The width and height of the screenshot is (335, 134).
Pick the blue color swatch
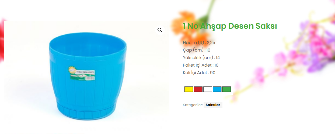(217, 89)
